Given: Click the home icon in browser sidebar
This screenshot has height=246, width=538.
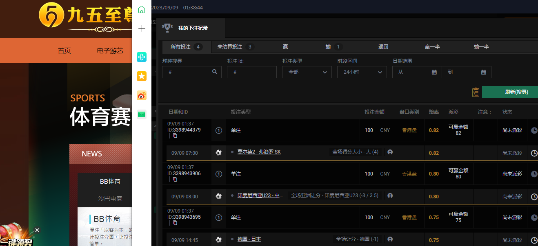Looking at the screenshot, I should point(142,9).
